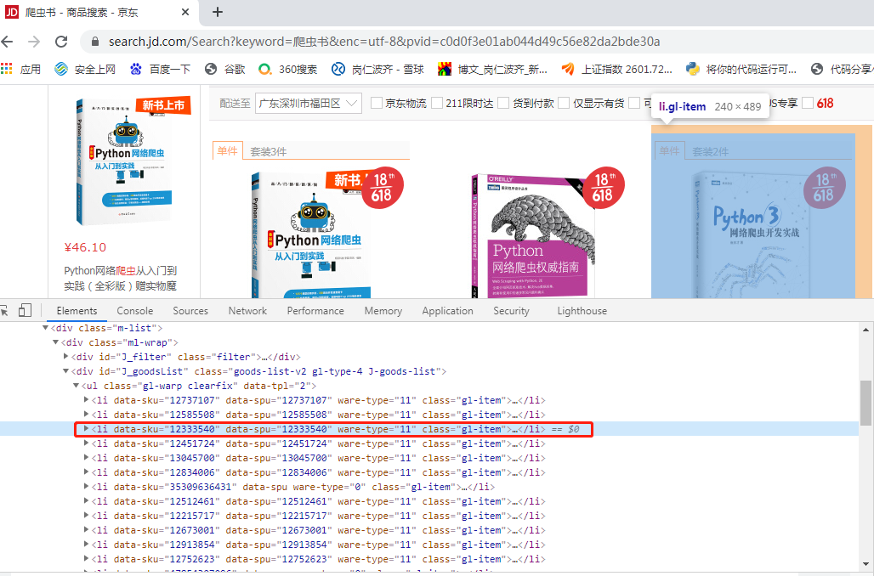Check the 211限时达 filter
This screenshot has width=874, height=576.
tap(437, 103)
